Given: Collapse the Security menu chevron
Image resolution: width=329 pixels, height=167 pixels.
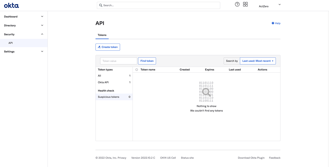Looking at the screenshot, I should [42, 34].
